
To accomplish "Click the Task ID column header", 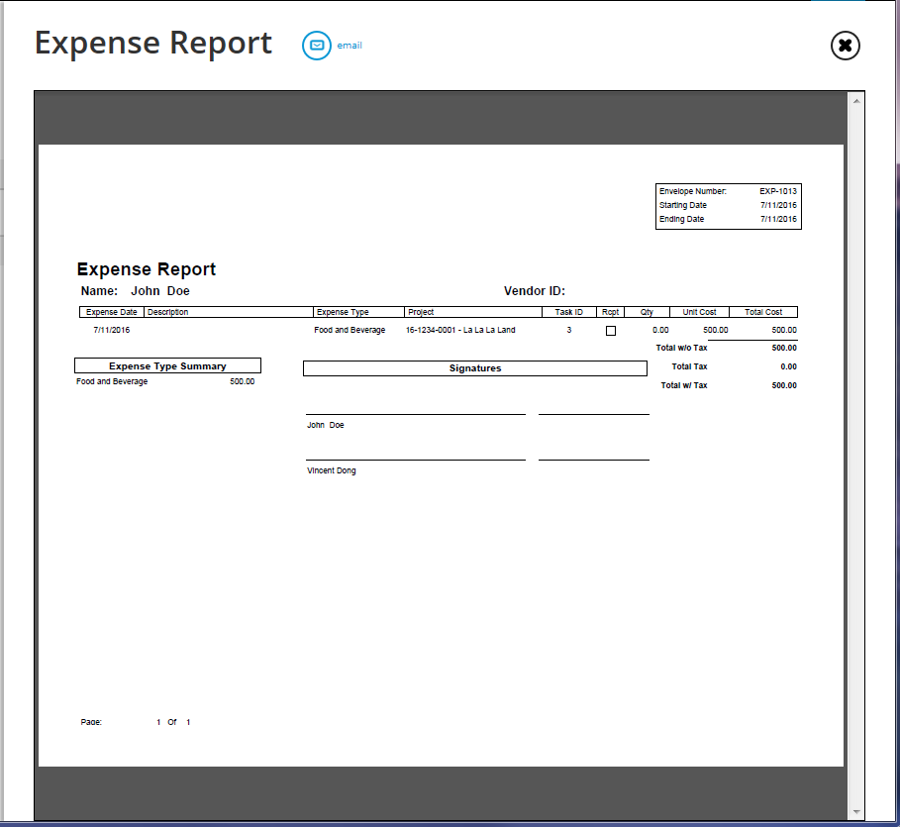I will pos(568,312).
